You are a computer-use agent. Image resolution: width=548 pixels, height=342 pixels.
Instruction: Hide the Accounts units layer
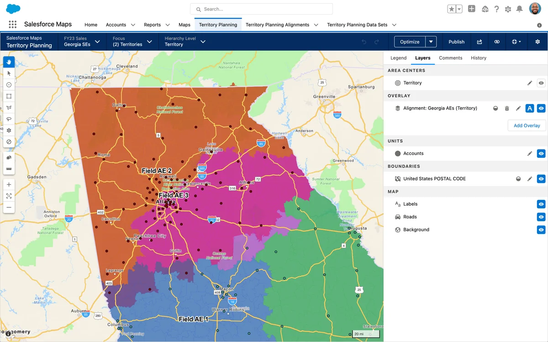(541, 154)
